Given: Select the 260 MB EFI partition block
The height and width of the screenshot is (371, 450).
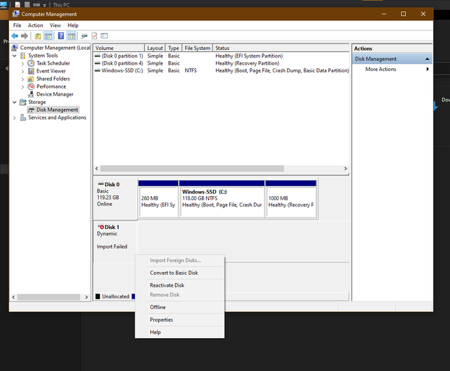Looking at the screenshot, I should point(158,199).
